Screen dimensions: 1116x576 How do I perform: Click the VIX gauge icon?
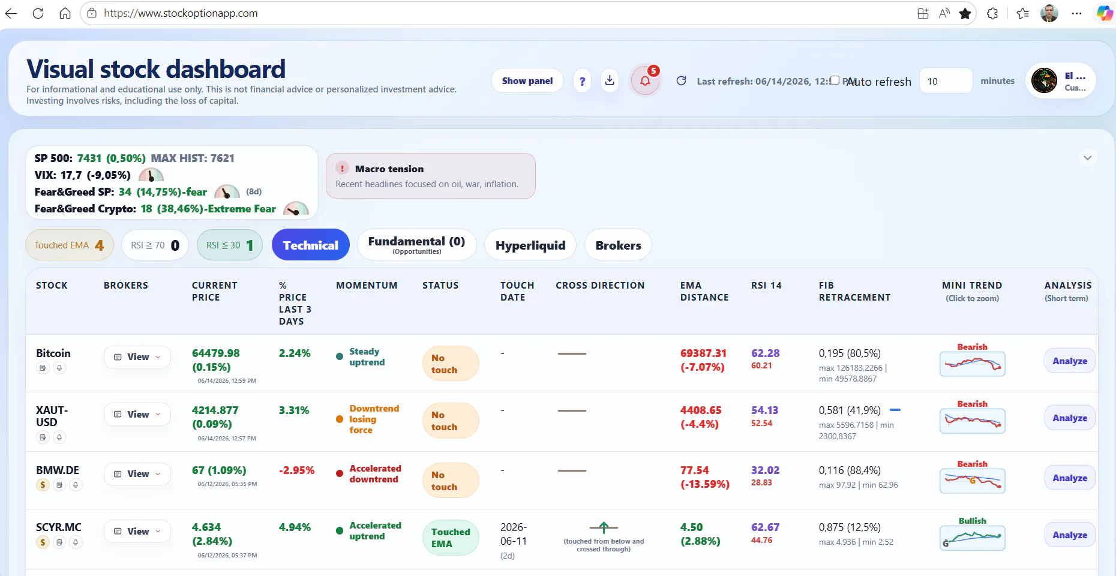(x=151, y=175)
